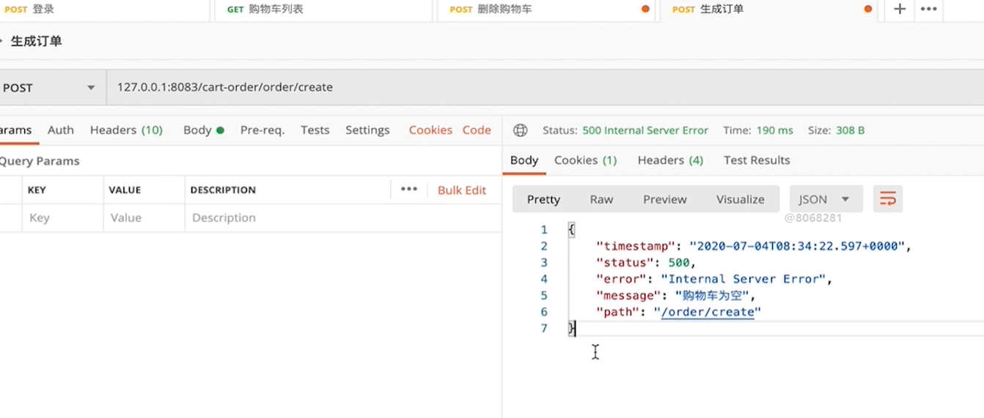This screenshot has width=984, height=418.
Task: Open the JSON format dropdown
Action: tap(826, 199)
